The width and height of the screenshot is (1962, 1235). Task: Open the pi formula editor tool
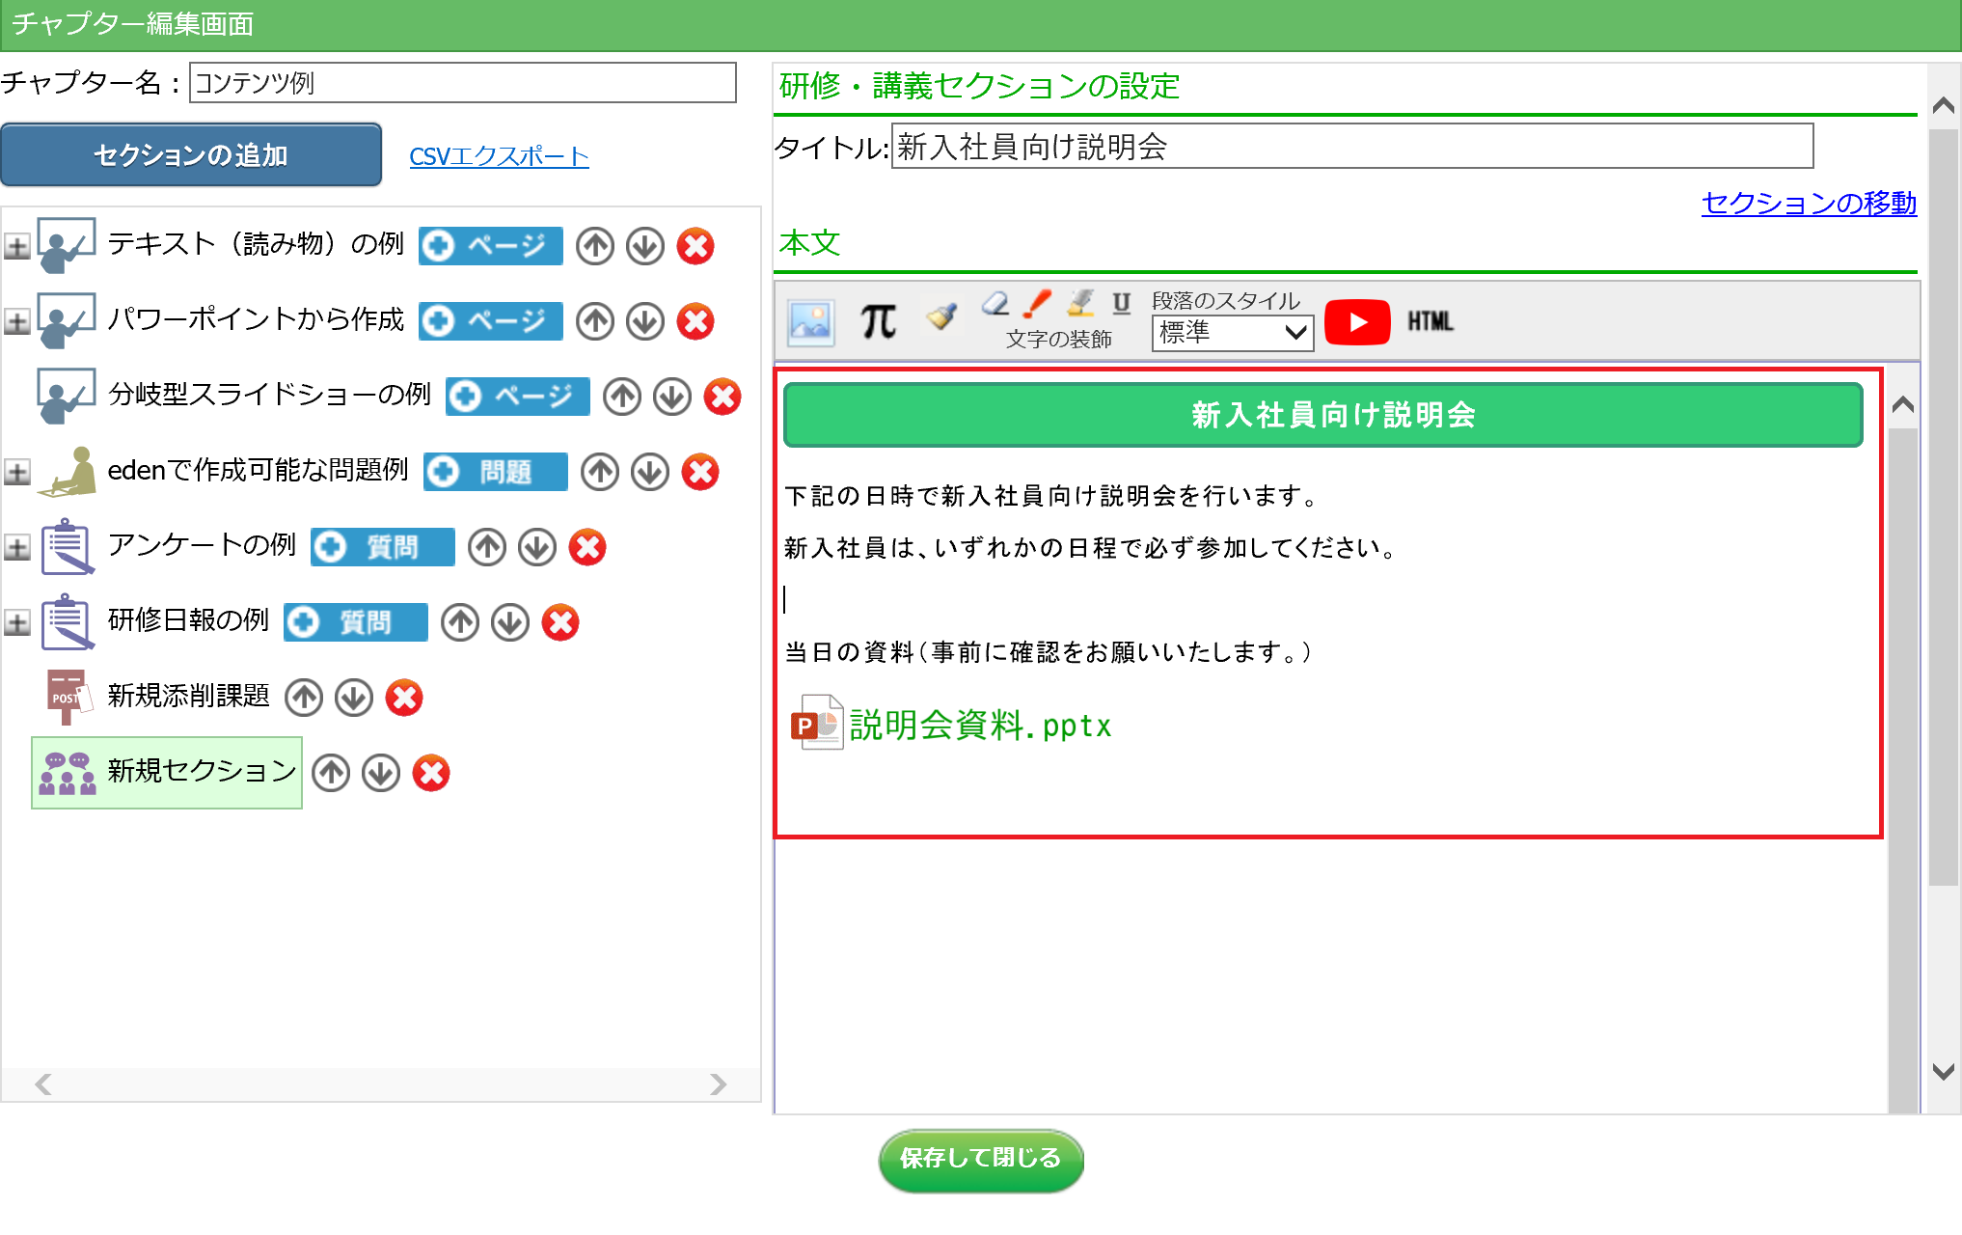coord(878,321)
